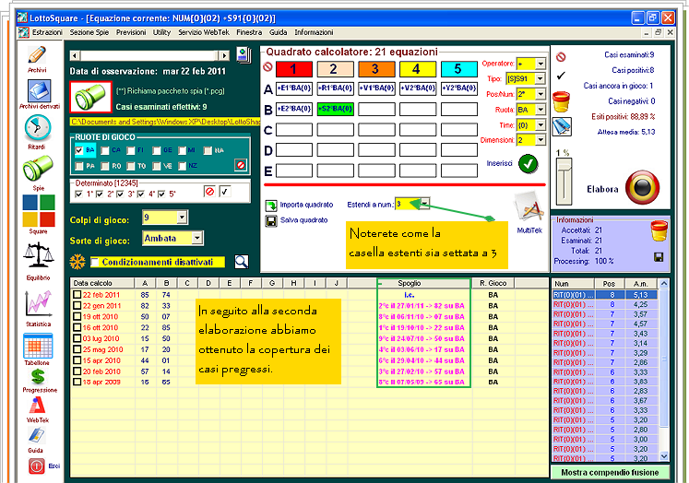Click the green Inserisci checkmark button

(x=529, y=164)
